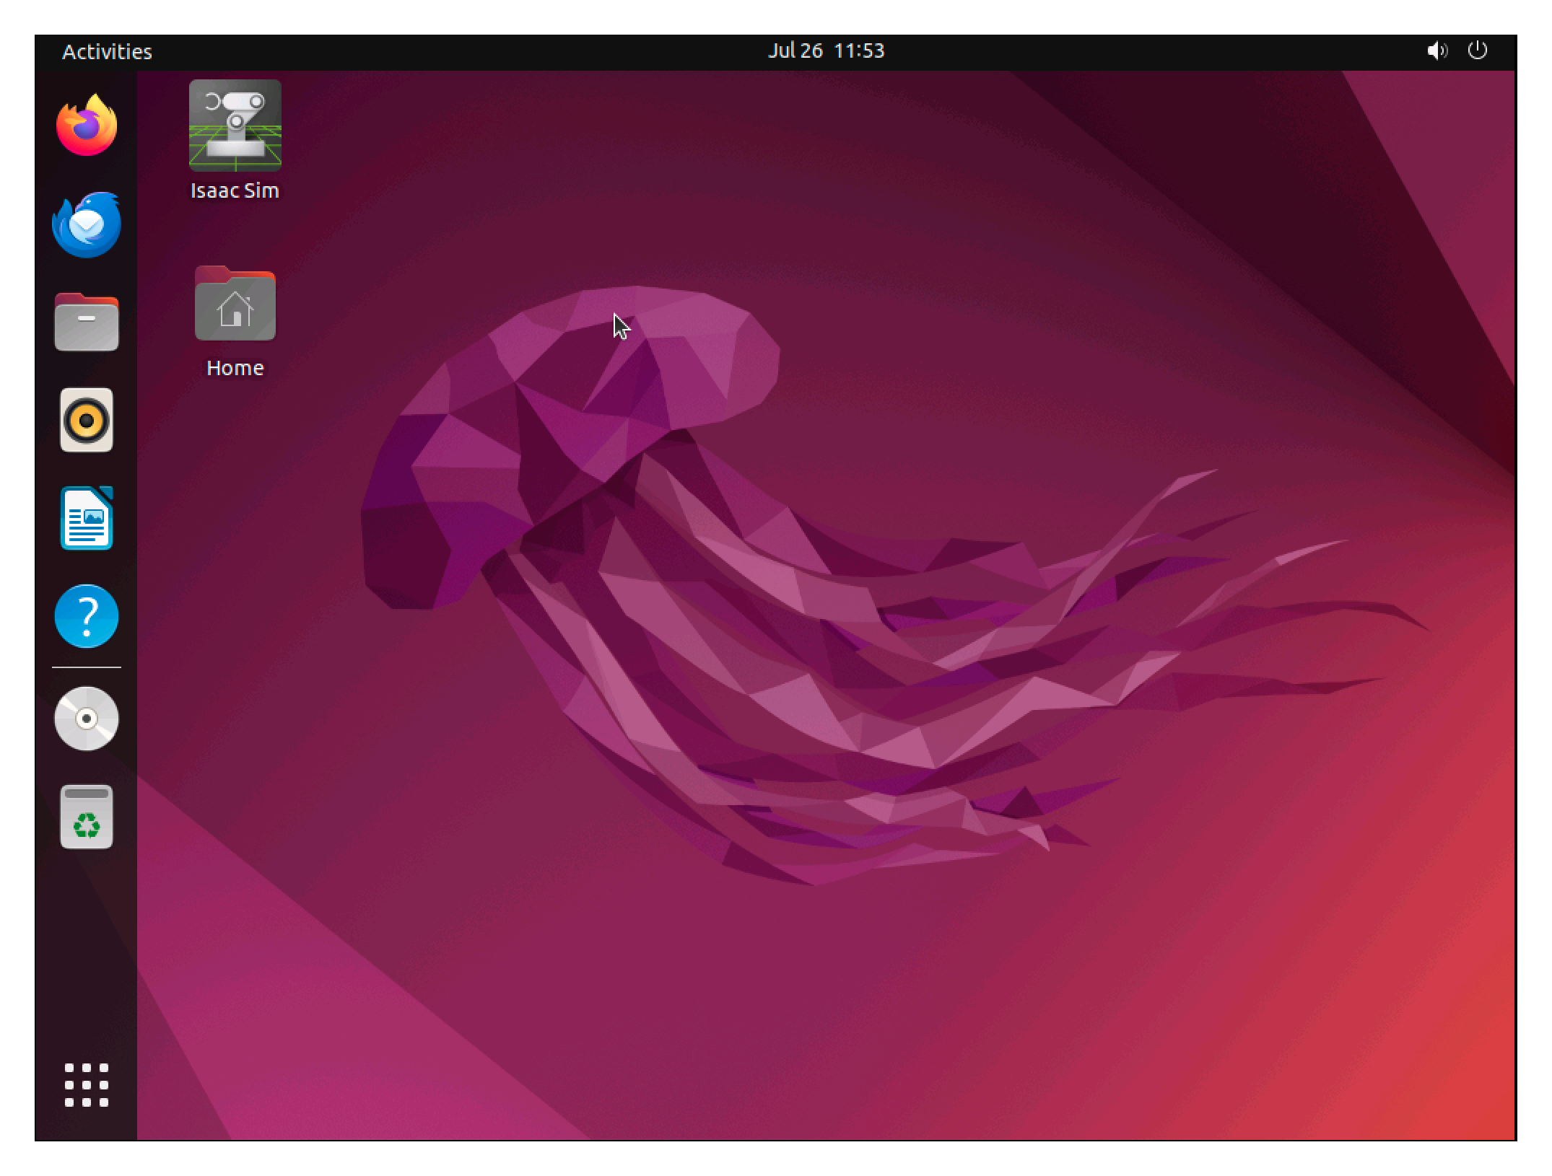Open the Help application

click(87, 616)
